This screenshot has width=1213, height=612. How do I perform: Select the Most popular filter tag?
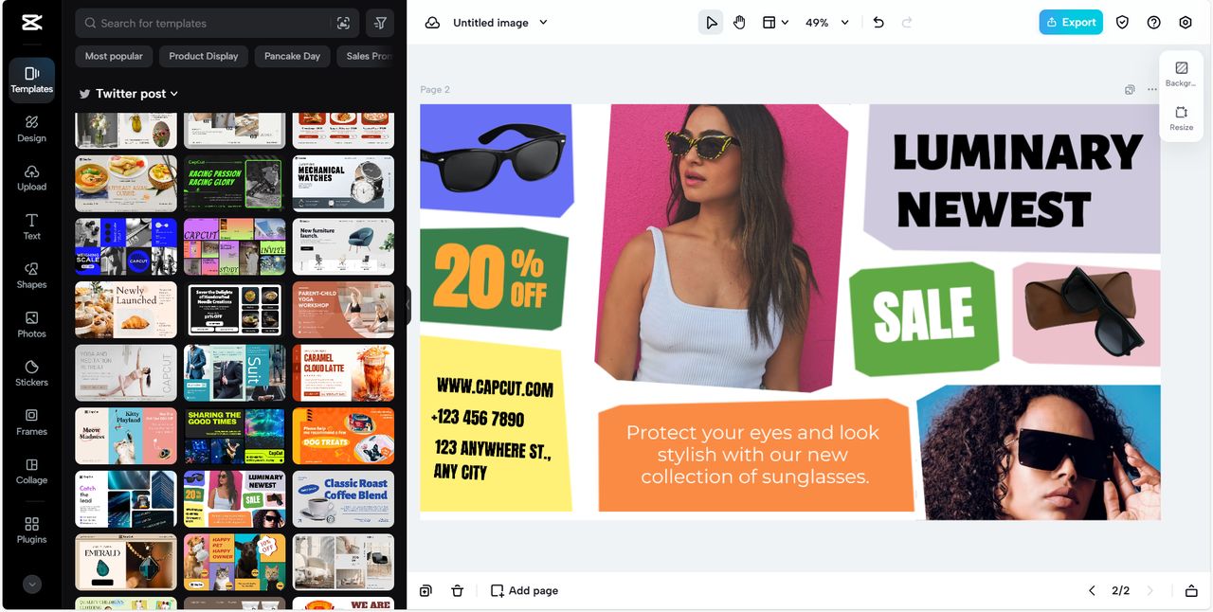point(114,57)
